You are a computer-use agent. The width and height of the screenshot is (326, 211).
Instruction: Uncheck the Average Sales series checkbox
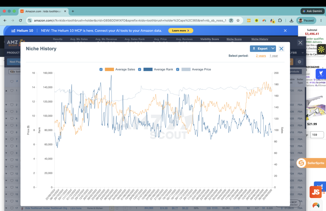pyautogui.click(x=101, y=70)
